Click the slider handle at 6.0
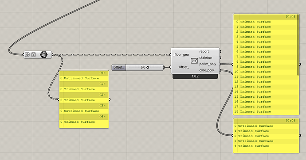Viewport: 306px width, 160px height. 148,68
